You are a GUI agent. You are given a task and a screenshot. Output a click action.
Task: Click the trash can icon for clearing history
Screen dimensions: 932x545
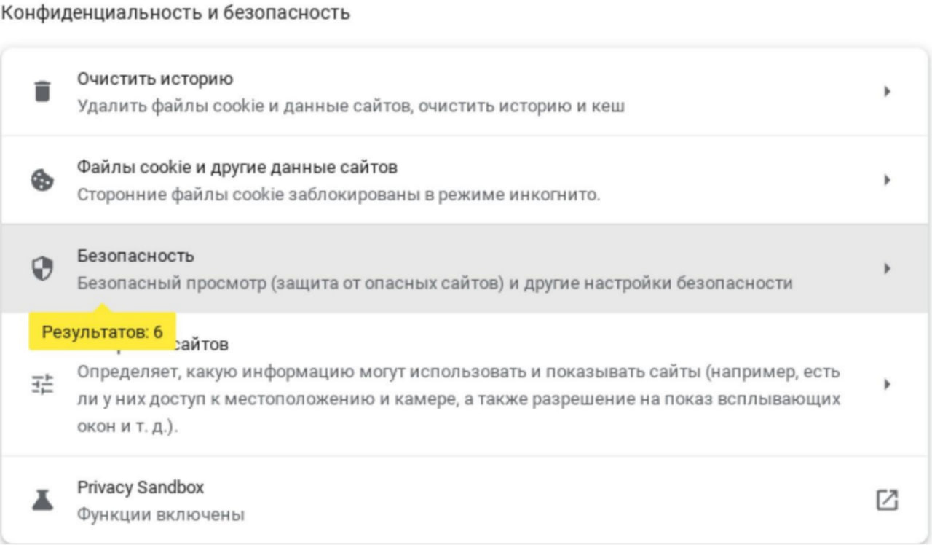pyautogui.click(x=44, y=92)
